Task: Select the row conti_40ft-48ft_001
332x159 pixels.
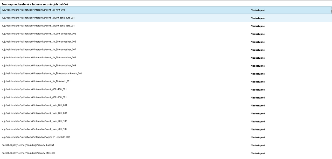Action: pyautogui.click(x=166, y=89)
